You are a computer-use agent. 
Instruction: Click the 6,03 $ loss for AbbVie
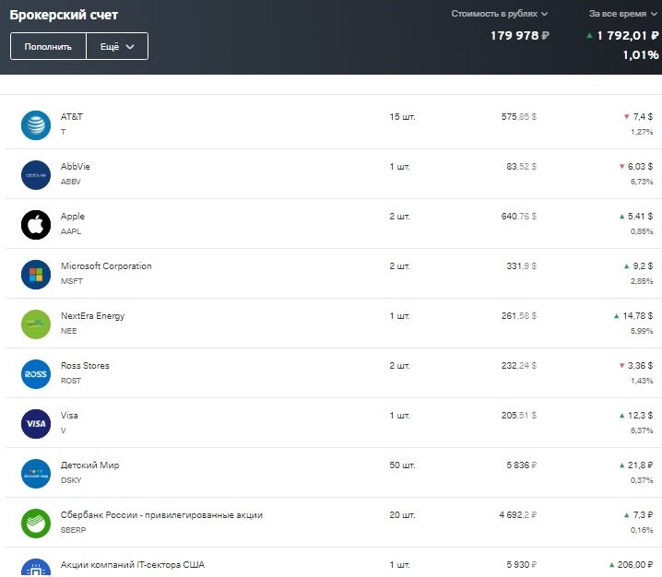tap(640, 167)
